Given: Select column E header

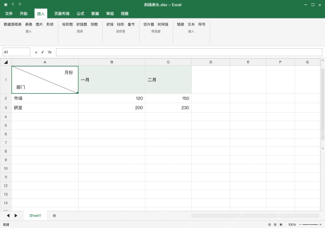Looking at the screenshot, I should [x=248, y=62].
